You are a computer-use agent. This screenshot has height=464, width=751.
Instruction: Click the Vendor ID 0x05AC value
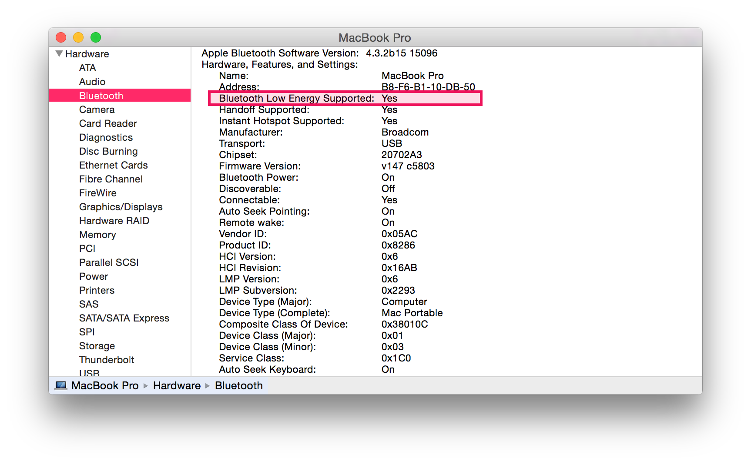pyautogui.click(x=399, y=234)
